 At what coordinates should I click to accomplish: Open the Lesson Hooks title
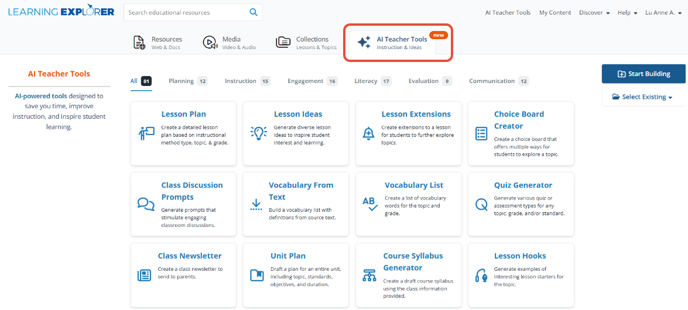[520, 256]
